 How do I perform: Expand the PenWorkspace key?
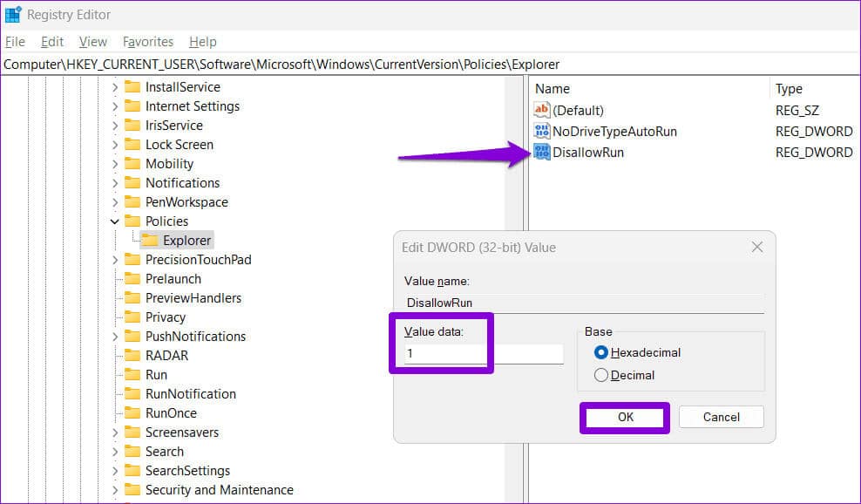coord(115,201)
